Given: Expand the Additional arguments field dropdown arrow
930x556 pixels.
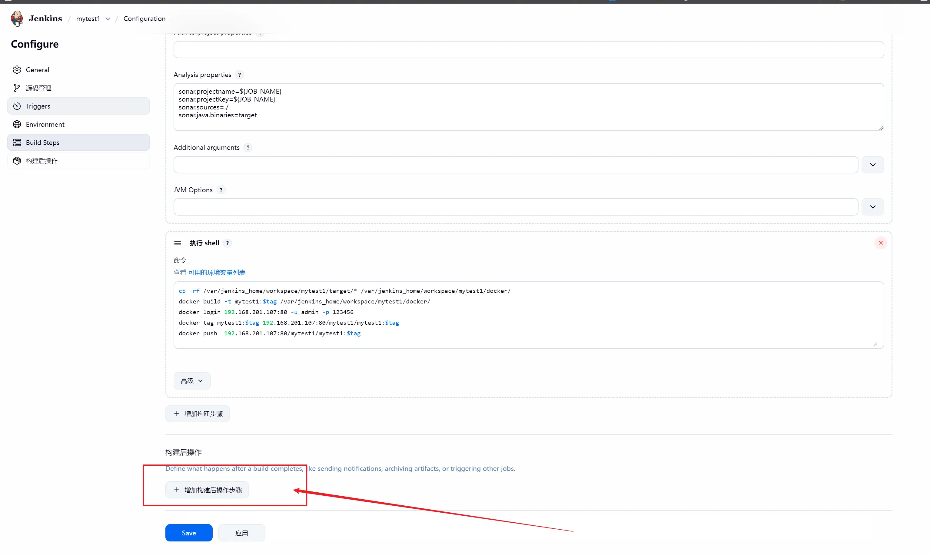Looking at the screenshot, I should 872,165.
